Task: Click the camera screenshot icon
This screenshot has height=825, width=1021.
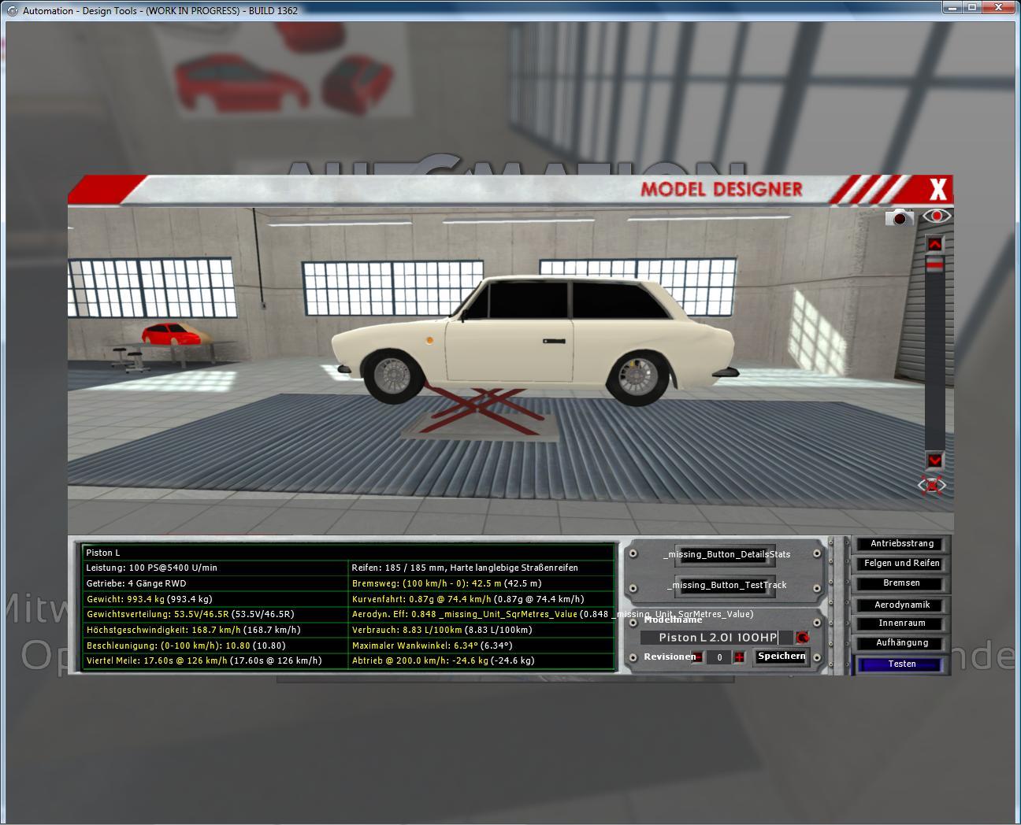Action: coord(899,217)
